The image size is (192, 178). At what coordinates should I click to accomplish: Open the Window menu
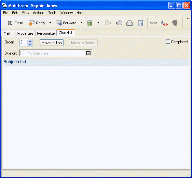click(x=66, y=13)
